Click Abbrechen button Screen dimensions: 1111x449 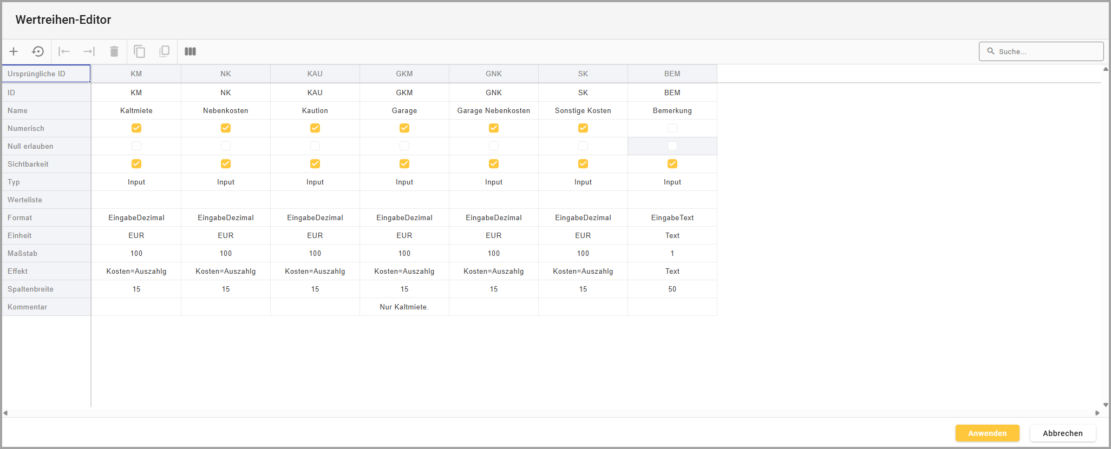tap(1063, 433)
